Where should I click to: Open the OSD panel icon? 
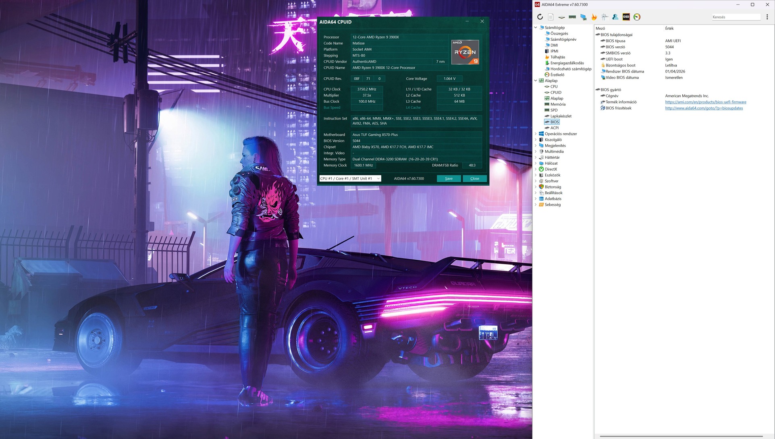626,17
